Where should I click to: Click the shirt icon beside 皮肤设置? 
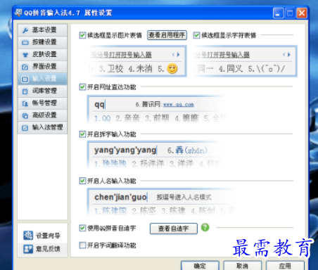(25, 55)
